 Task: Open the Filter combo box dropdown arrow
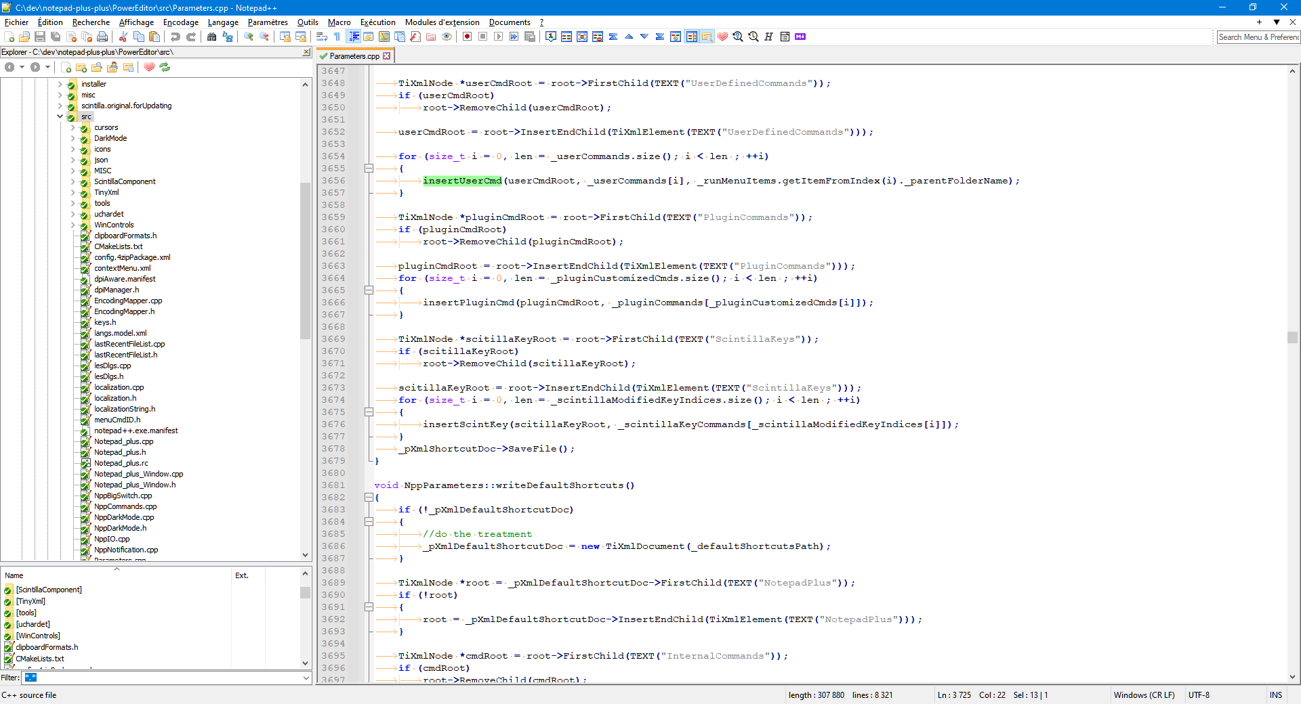[306, 678]
